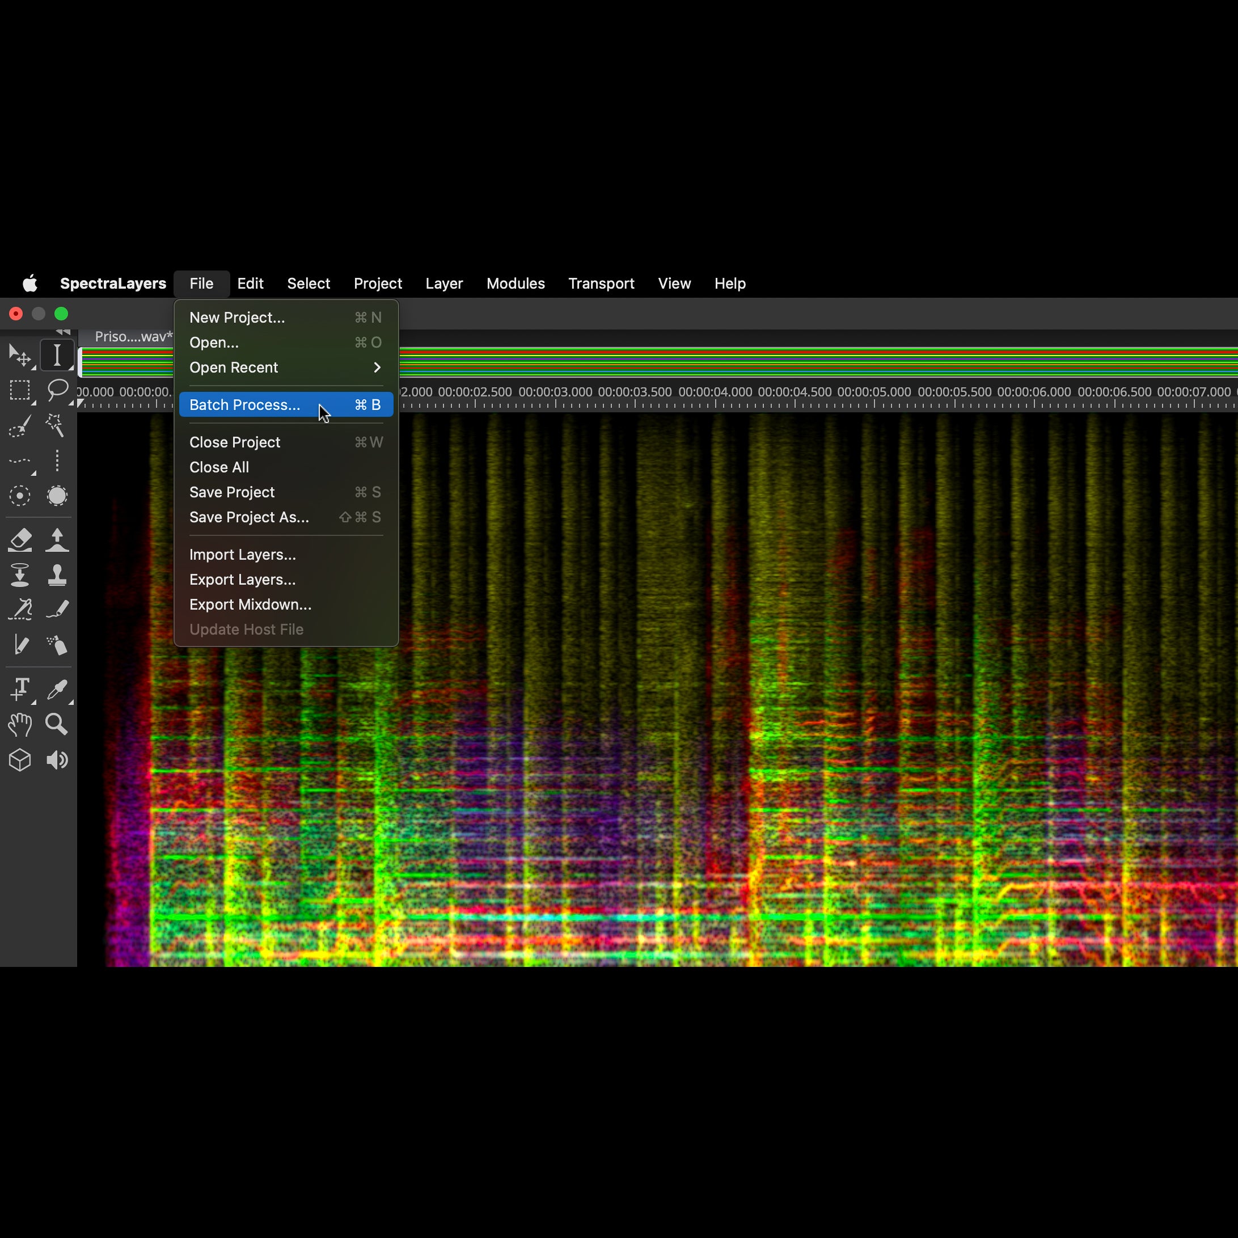Viewport: 1238px width, 1238px height.
Task: Open the Transport menu
Action: (601, 283)
